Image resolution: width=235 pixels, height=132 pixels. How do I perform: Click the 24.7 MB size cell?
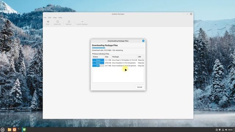coord(108,66)
